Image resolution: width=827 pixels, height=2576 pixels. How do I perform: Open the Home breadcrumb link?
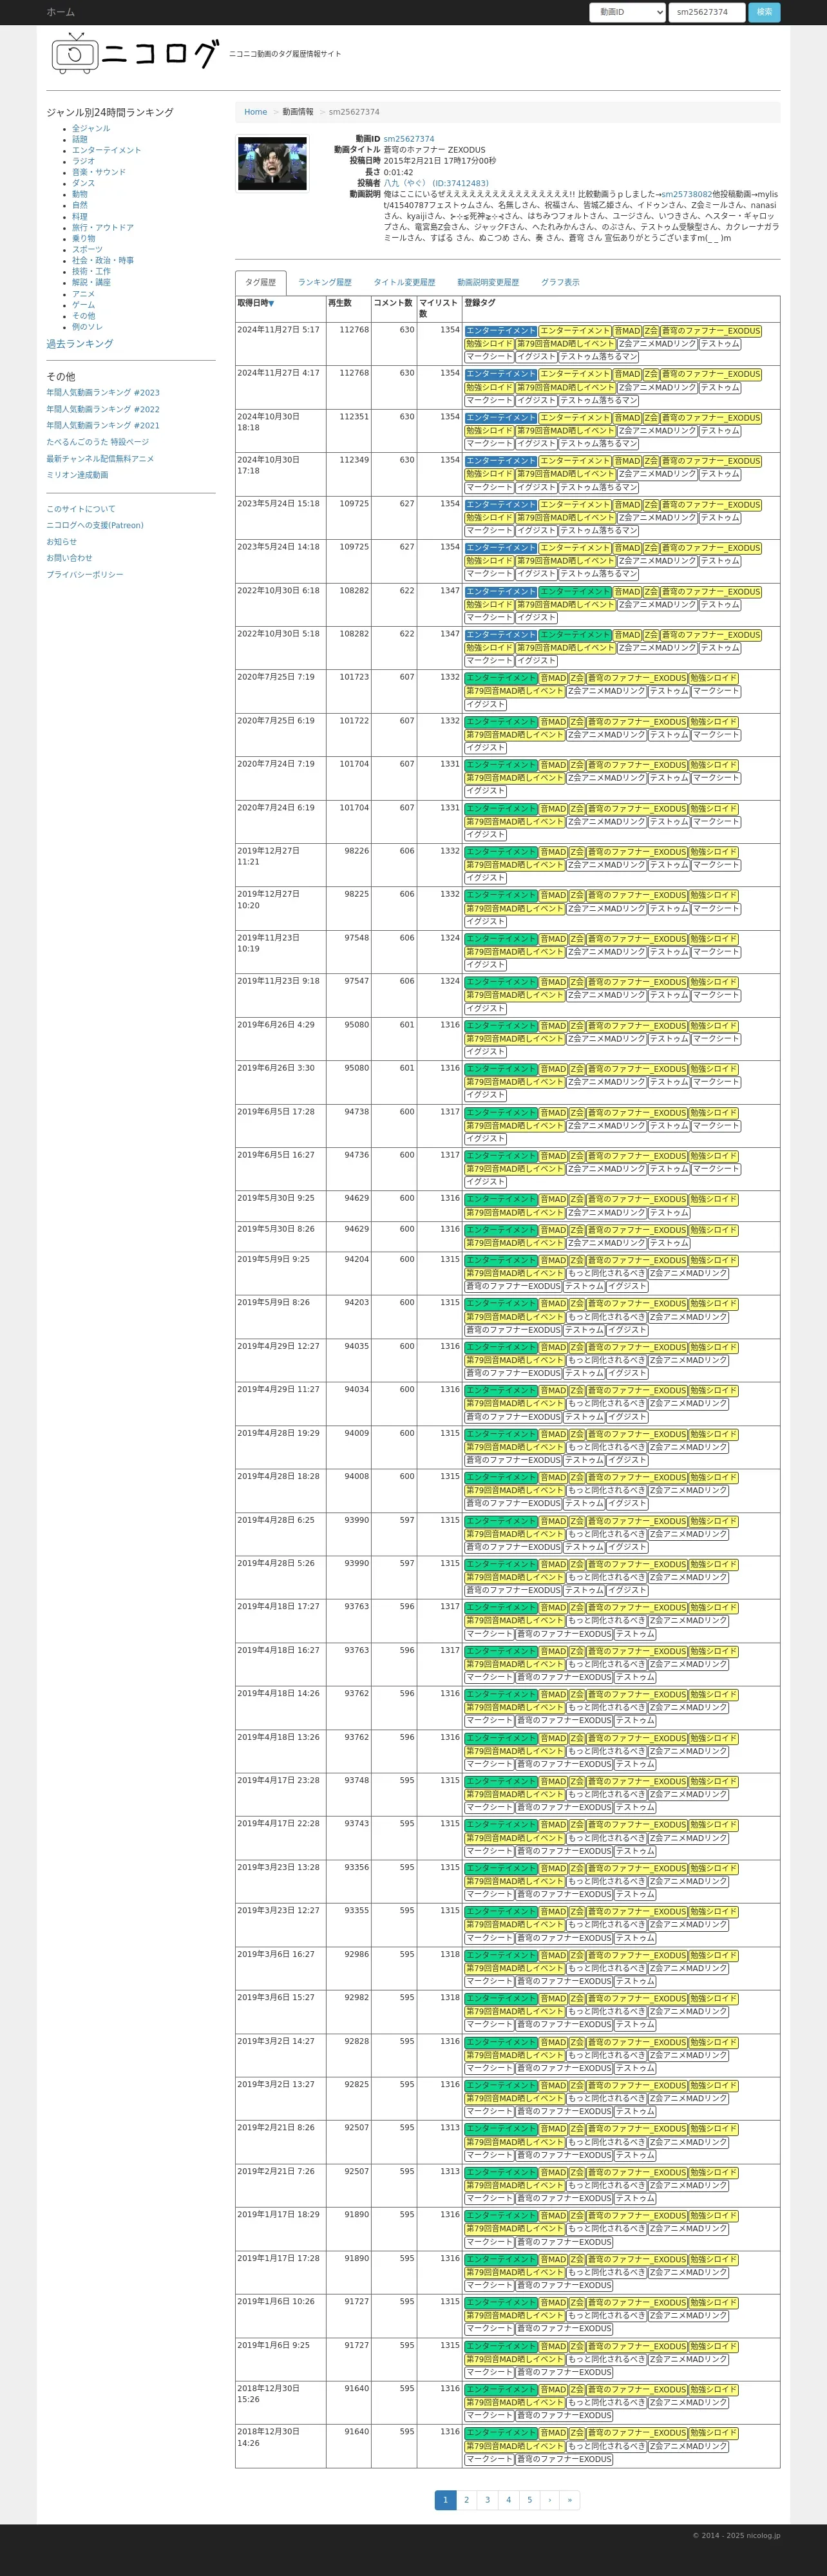coord(255,112)
